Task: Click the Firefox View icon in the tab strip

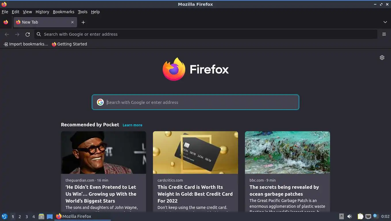Action: click(x=6, y=22)
